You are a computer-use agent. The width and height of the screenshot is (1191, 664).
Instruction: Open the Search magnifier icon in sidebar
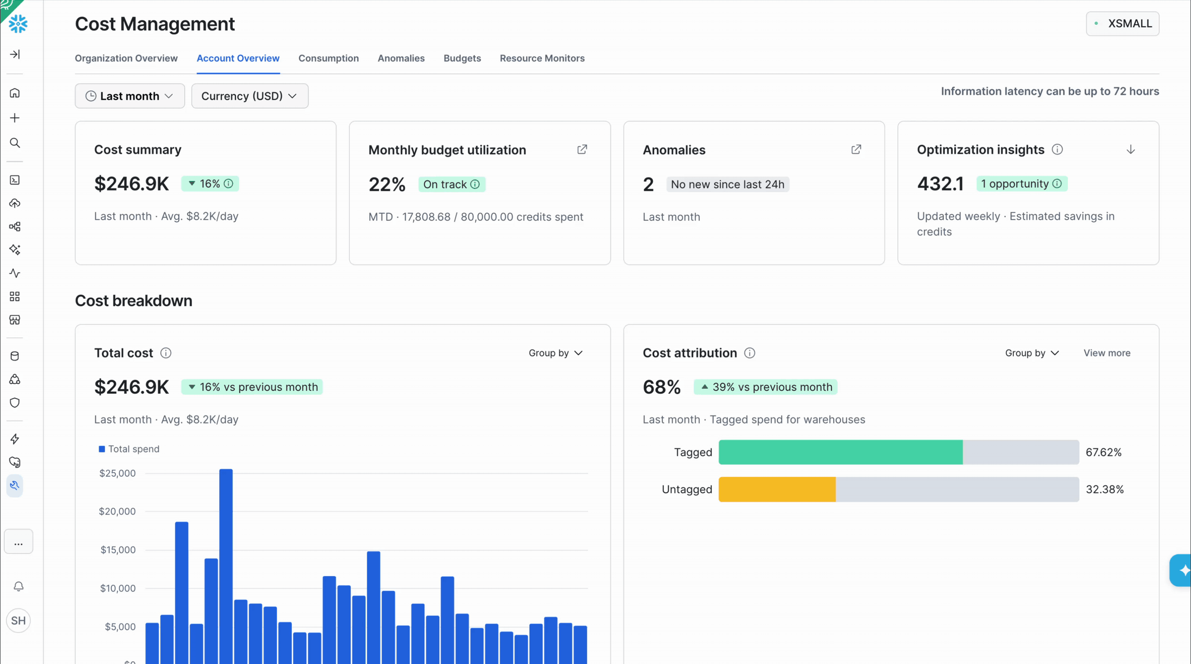click(15, 143)
